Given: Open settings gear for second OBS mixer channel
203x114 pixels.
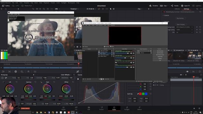Looking at the screenshot, I should [x=134, y=58].
